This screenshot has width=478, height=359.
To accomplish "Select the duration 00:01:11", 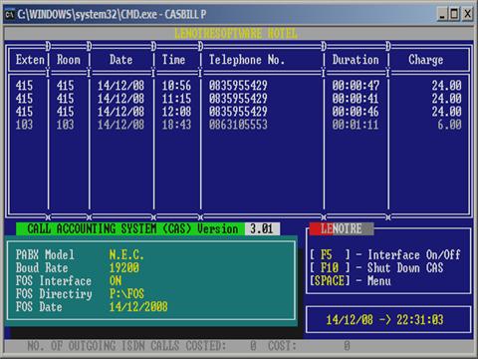I will pos(356,125).
